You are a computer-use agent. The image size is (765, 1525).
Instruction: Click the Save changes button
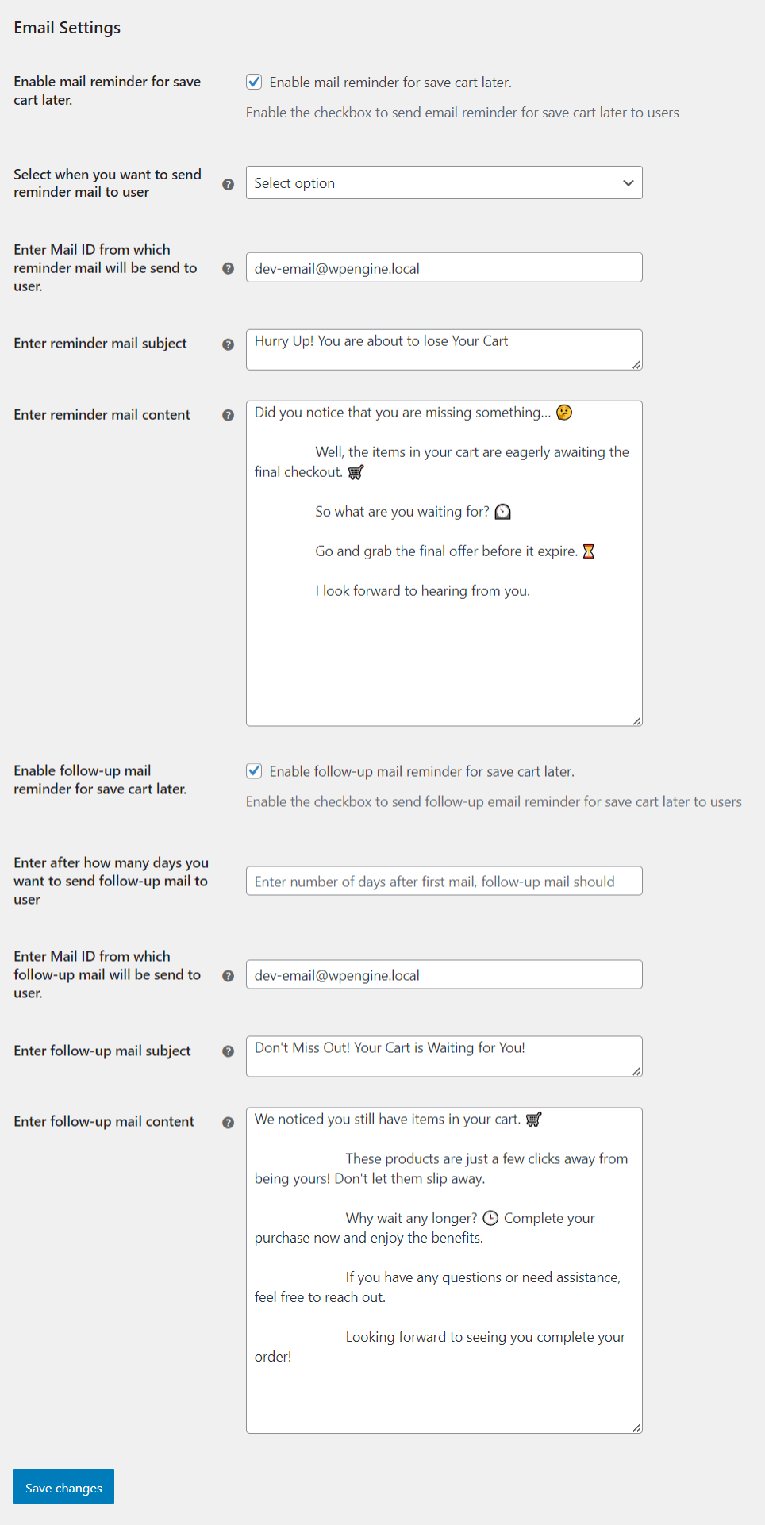click(x=63, y=1487)
